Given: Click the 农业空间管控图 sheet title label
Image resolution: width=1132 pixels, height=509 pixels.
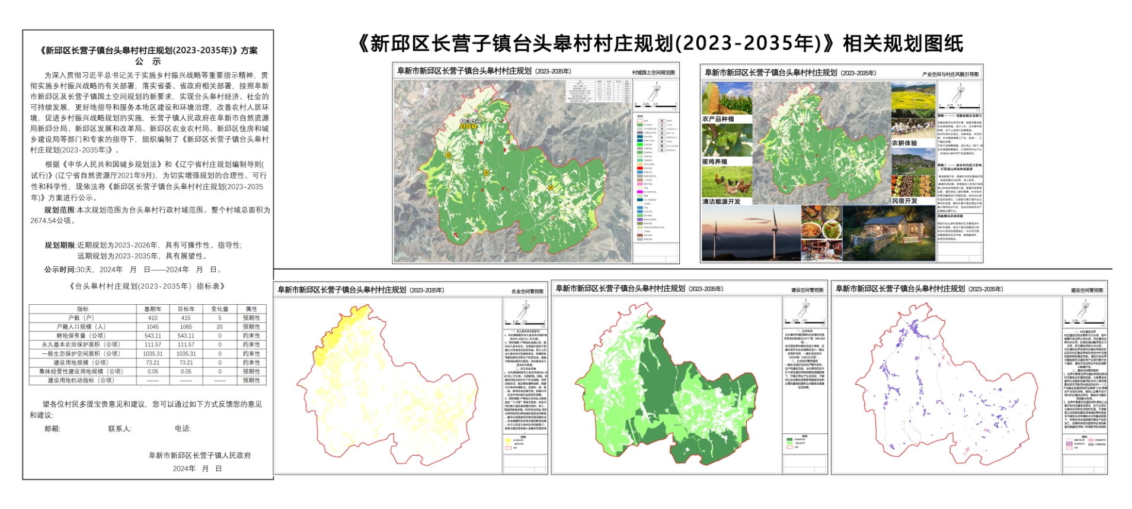Looking at the screenshot, I should [527, 291].
